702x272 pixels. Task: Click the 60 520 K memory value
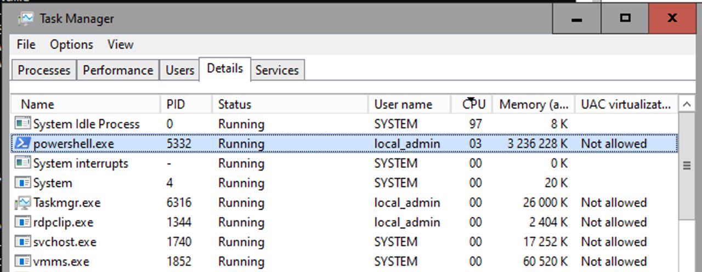click(x=545, y=262)
